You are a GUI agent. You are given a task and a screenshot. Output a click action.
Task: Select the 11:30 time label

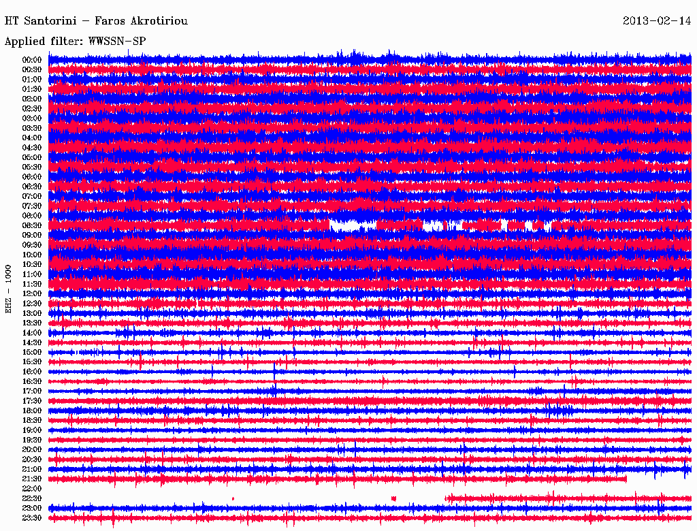32,284
